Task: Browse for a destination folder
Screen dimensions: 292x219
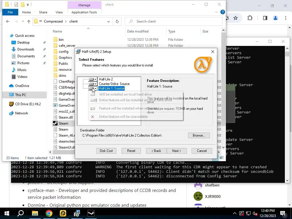Action: tap(199, 135)
